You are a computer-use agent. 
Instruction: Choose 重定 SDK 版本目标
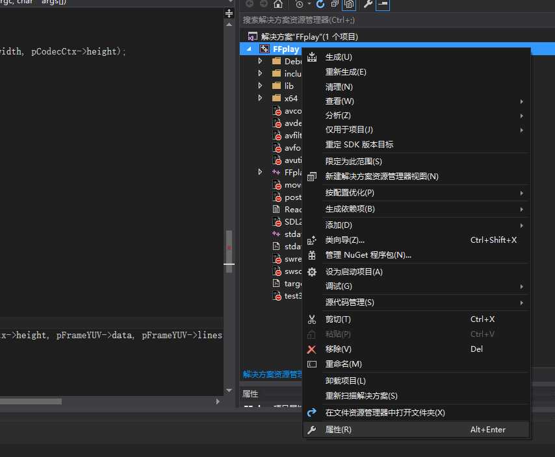[416, 145]
